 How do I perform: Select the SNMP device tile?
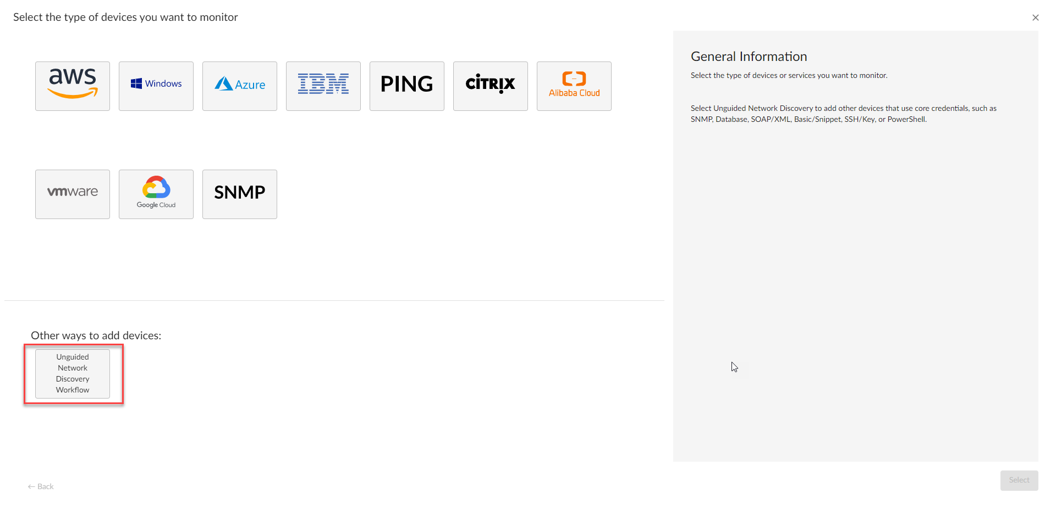(240, 194)
